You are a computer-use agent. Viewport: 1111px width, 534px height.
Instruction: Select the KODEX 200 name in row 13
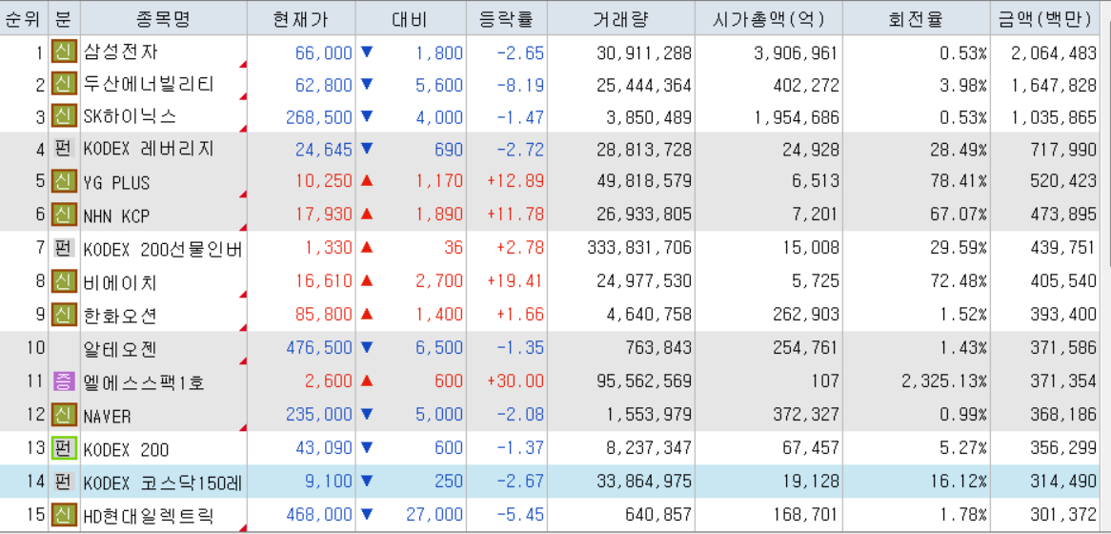(126, 450)
